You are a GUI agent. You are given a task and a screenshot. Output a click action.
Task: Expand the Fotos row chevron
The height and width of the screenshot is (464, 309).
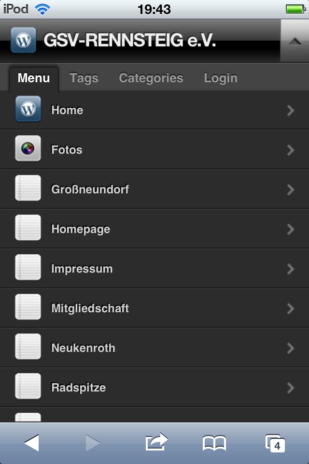(290, 150)
